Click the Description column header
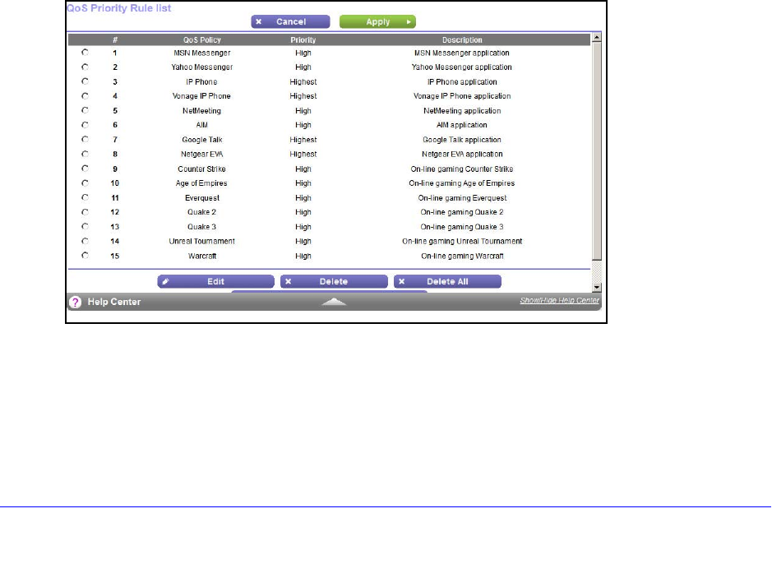The image size is (772, 564). pyautogui.click(x=462, y=39)
